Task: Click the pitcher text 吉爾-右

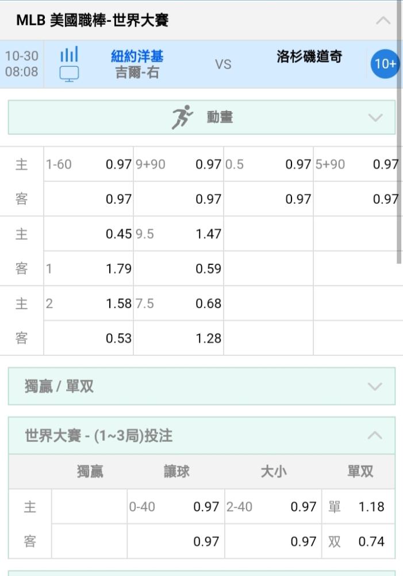Action: coord(137,73)
